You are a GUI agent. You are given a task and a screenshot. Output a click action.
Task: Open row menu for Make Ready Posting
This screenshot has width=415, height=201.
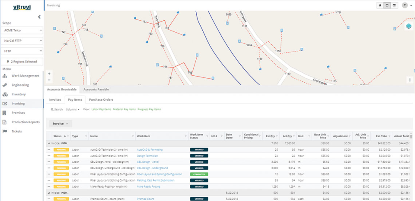click(49, 186)
